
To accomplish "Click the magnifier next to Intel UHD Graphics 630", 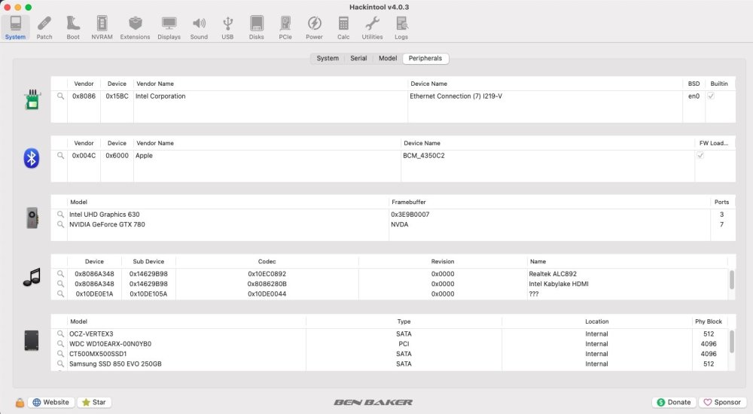I will click(60, 215).
